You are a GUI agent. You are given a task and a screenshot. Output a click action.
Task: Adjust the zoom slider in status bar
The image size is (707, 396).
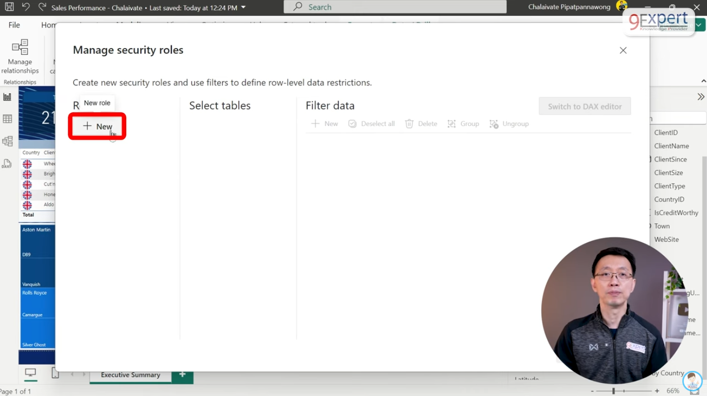(x=614, y=391)
